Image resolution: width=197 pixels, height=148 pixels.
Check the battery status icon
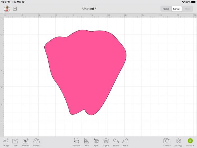(193, 2)
